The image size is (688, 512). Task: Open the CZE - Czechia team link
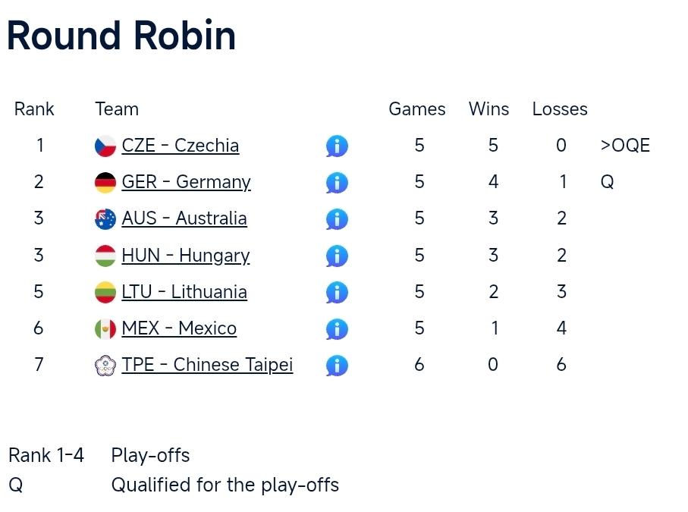pyautogui.click(x=180, y=146)
